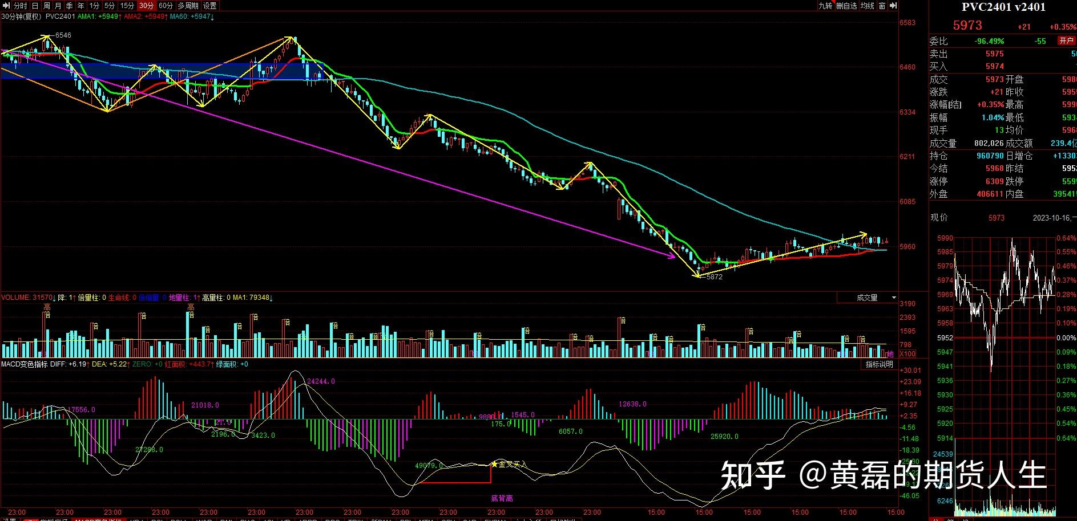Image resolution: width=1077 pixels, height=521 pixels.
Task: Select the highlighted 30分 period tab
Action: pyautogui.click(x=147, y=6)
